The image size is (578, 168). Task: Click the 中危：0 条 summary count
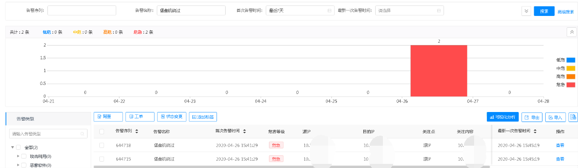click(83, 32)
